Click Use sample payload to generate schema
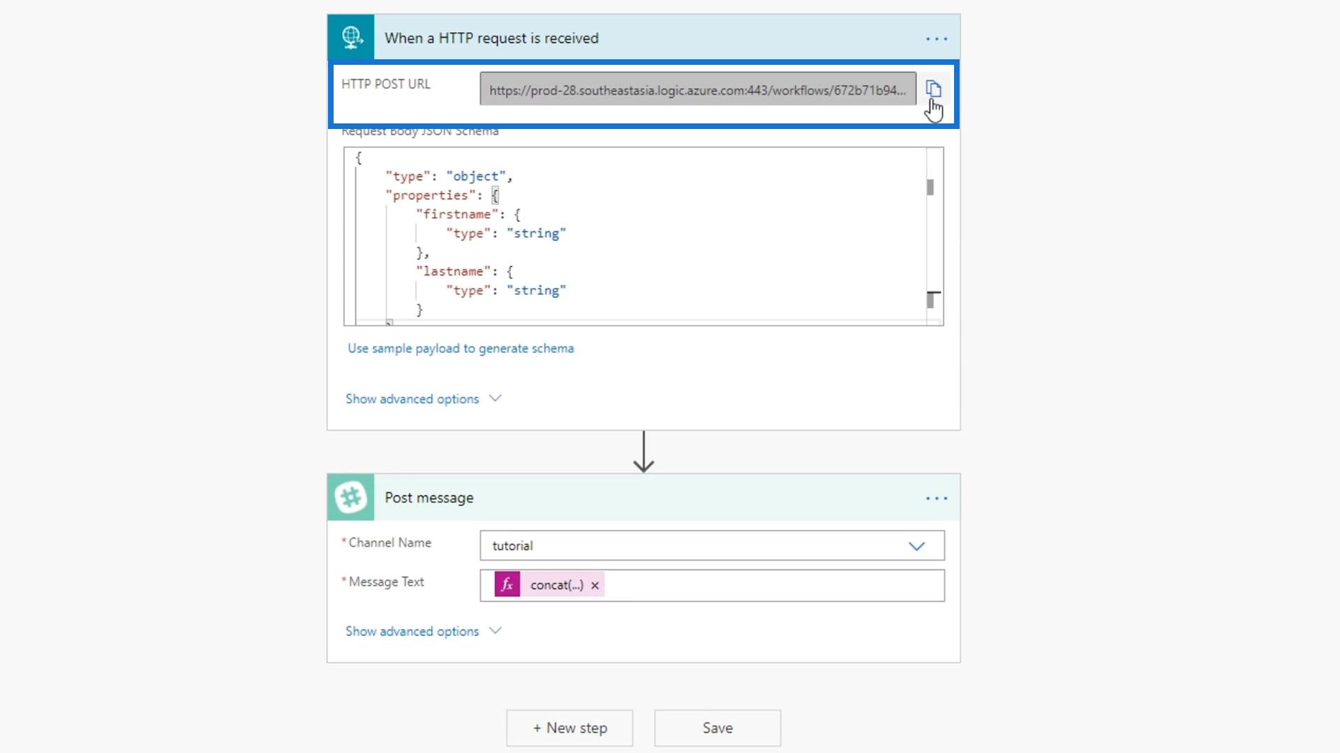The height and width of the screenshot is (753, 1340). [x=461, y=349]
